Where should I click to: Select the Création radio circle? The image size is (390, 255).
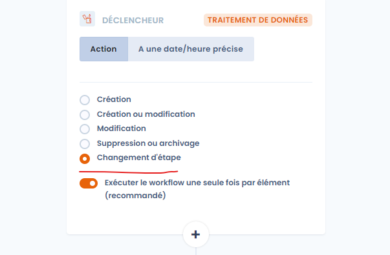click(x=85, y=100)
